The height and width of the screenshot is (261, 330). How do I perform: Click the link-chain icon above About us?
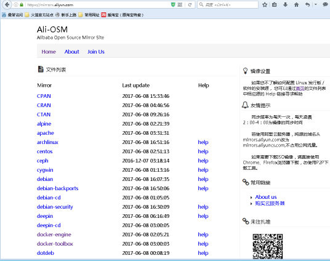tap(246, 182)
